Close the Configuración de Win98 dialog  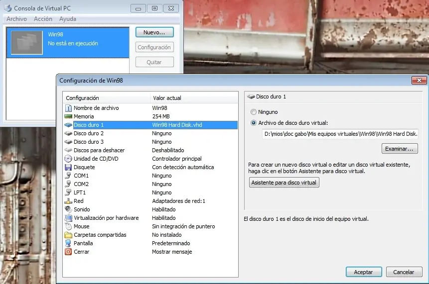tap(419, 80)
